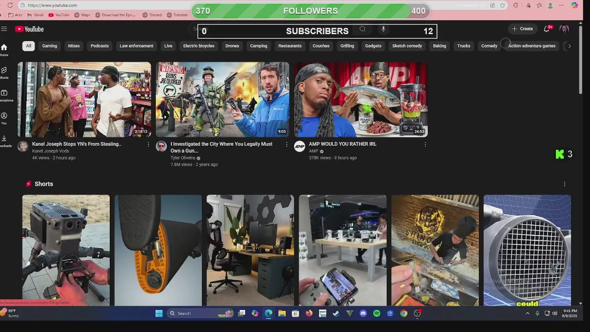Click the AMP channel avatar
The height and width of the screenshot is (332, 590).
[x=300, y=147]
